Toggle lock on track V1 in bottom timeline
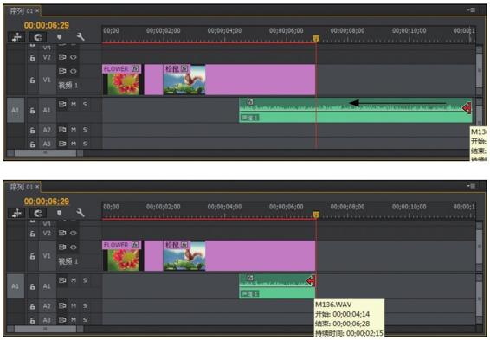 pyautogui.click(x=33, y=256)
